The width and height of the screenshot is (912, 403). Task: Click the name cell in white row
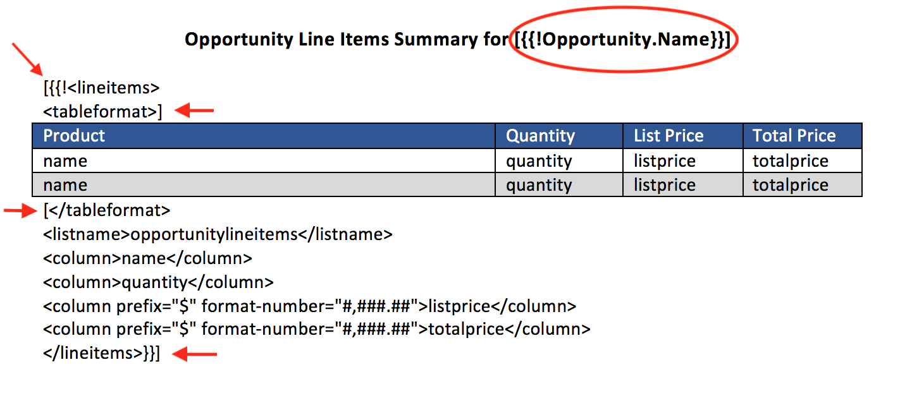(x=66, y=161)
